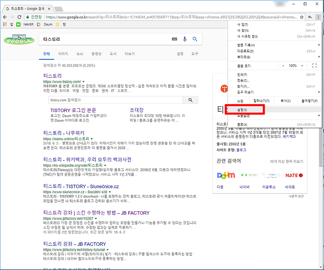Expand the 도움말 submenu
This screenshot has height=270, width=324.
tap(275, 116)
